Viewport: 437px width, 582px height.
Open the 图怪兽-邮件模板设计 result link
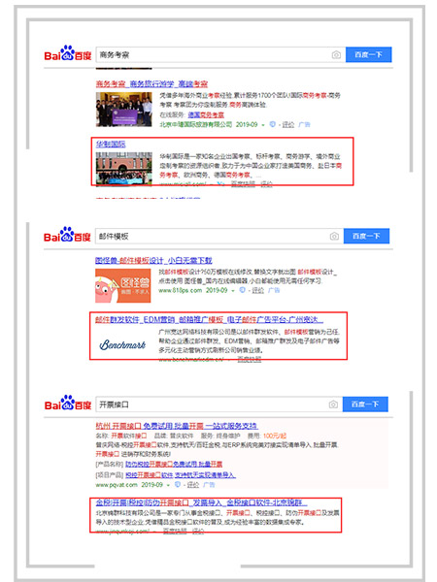(153, 260)
